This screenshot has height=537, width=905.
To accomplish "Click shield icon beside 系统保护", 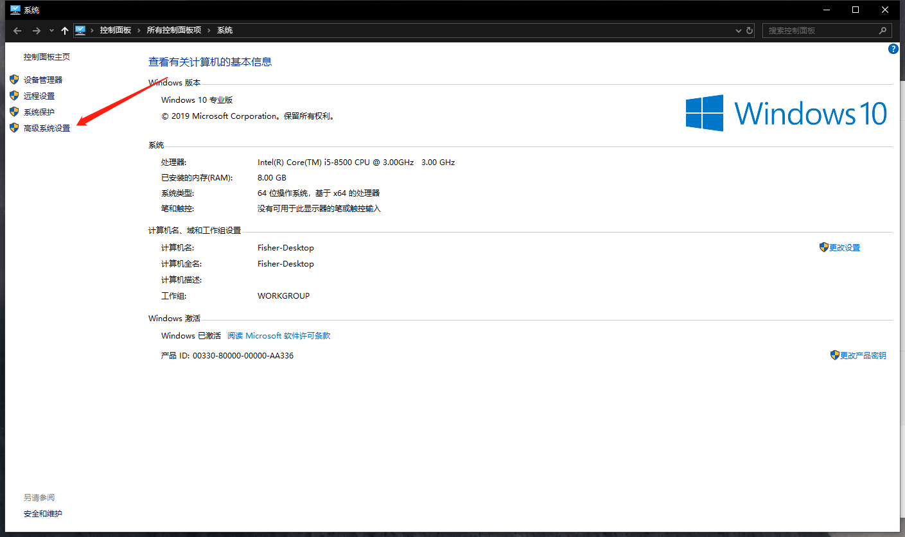I will pos(14,112).
